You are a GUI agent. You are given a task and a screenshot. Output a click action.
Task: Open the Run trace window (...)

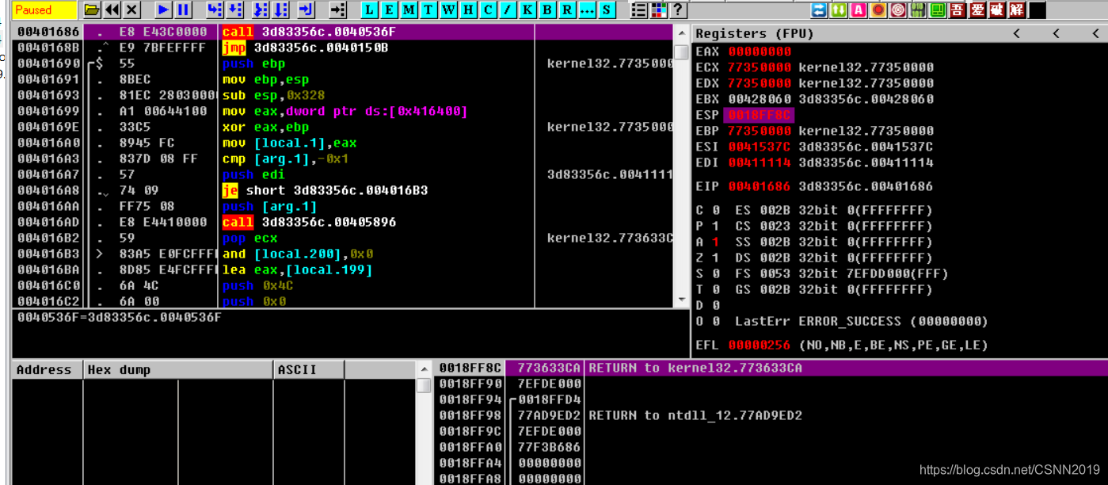point(587,10)
